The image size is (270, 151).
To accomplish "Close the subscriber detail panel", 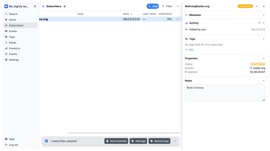I will pos(264,6).
